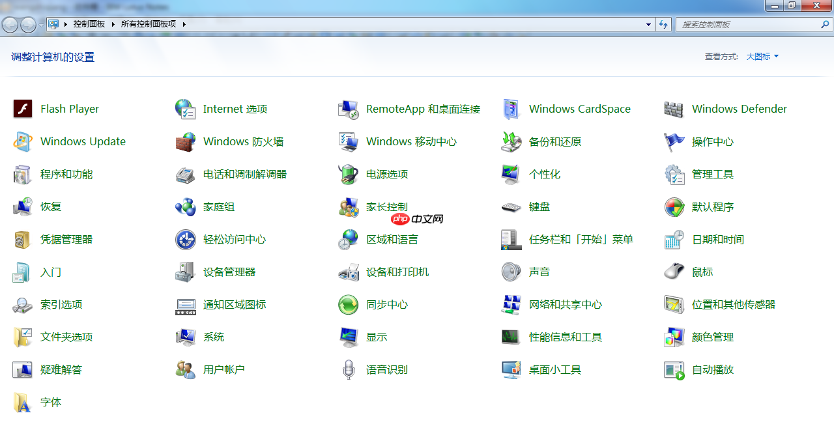Click the 网络和共享中心 link
This screenshot has width=834, height=439.
[x=566, y=304]
